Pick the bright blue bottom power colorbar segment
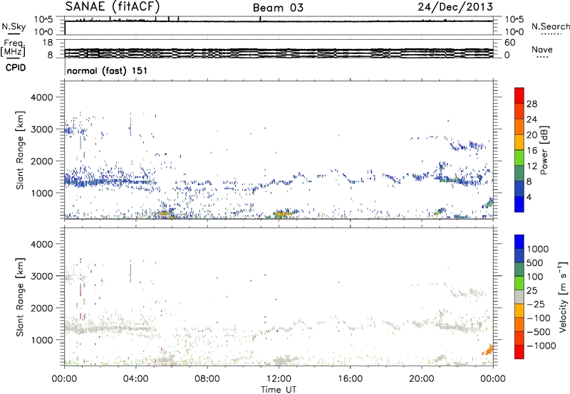The image size is (570, 394). (519, 204)
